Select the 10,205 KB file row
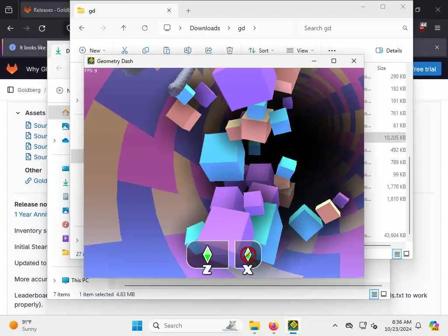448x336 pixels. (386, 138)
